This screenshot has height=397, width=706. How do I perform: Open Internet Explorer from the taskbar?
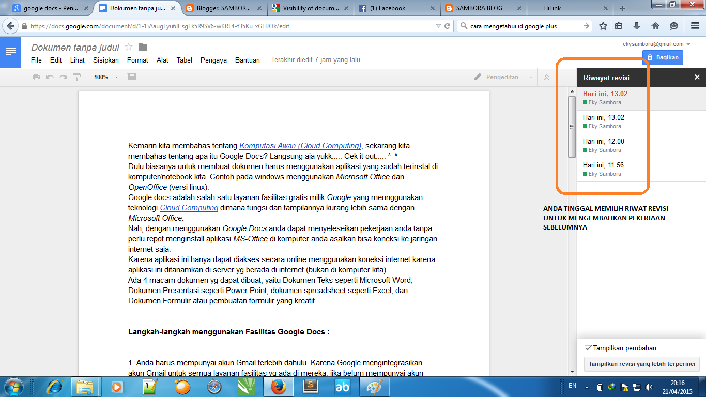pyautogui.click(x=54, y=386)
